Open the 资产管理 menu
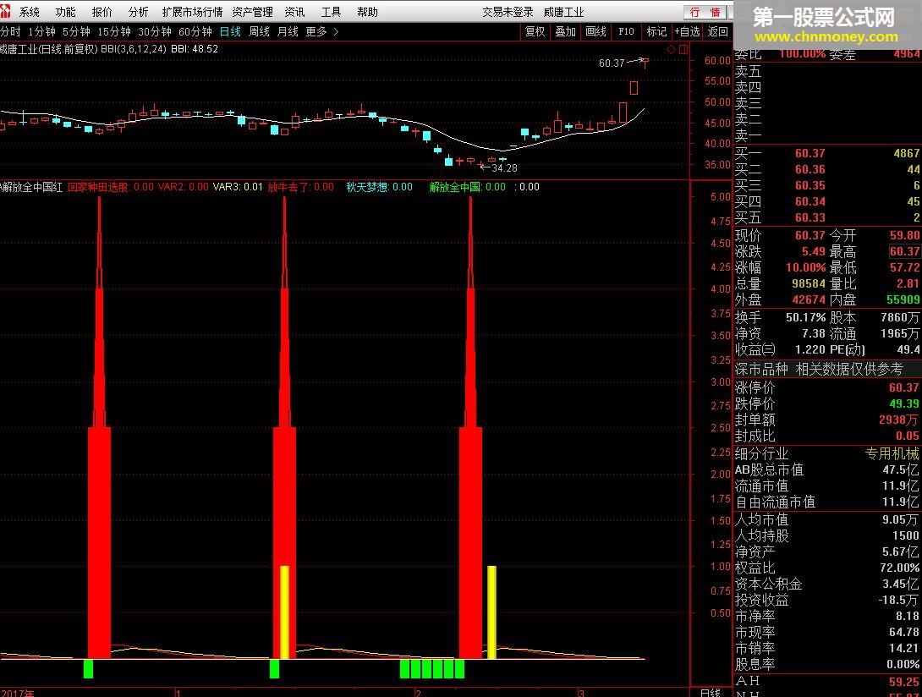 (x=253, y=12)
